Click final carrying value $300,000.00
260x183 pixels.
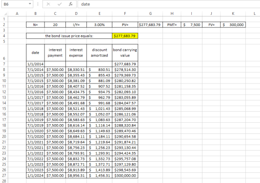pos(125,176)
